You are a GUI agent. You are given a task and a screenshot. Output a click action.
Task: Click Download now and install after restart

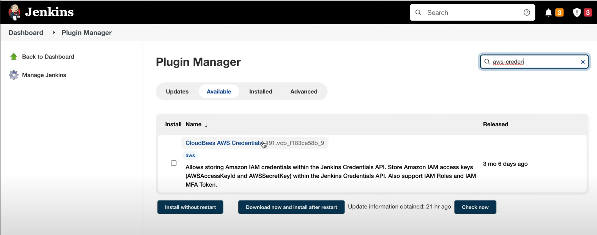[291, 207]
